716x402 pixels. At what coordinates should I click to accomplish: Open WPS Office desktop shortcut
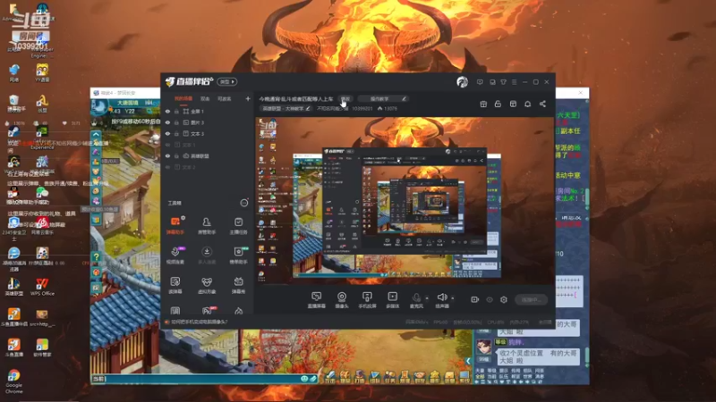42,287
